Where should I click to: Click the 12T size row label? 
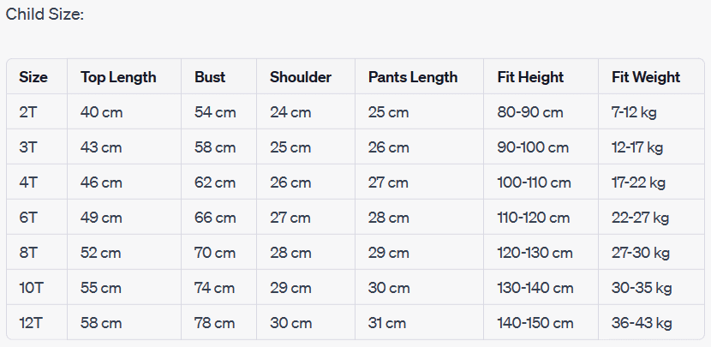pos(31,323)
